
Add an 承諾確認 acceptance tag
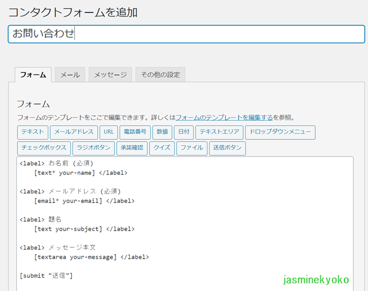[132, 148]
